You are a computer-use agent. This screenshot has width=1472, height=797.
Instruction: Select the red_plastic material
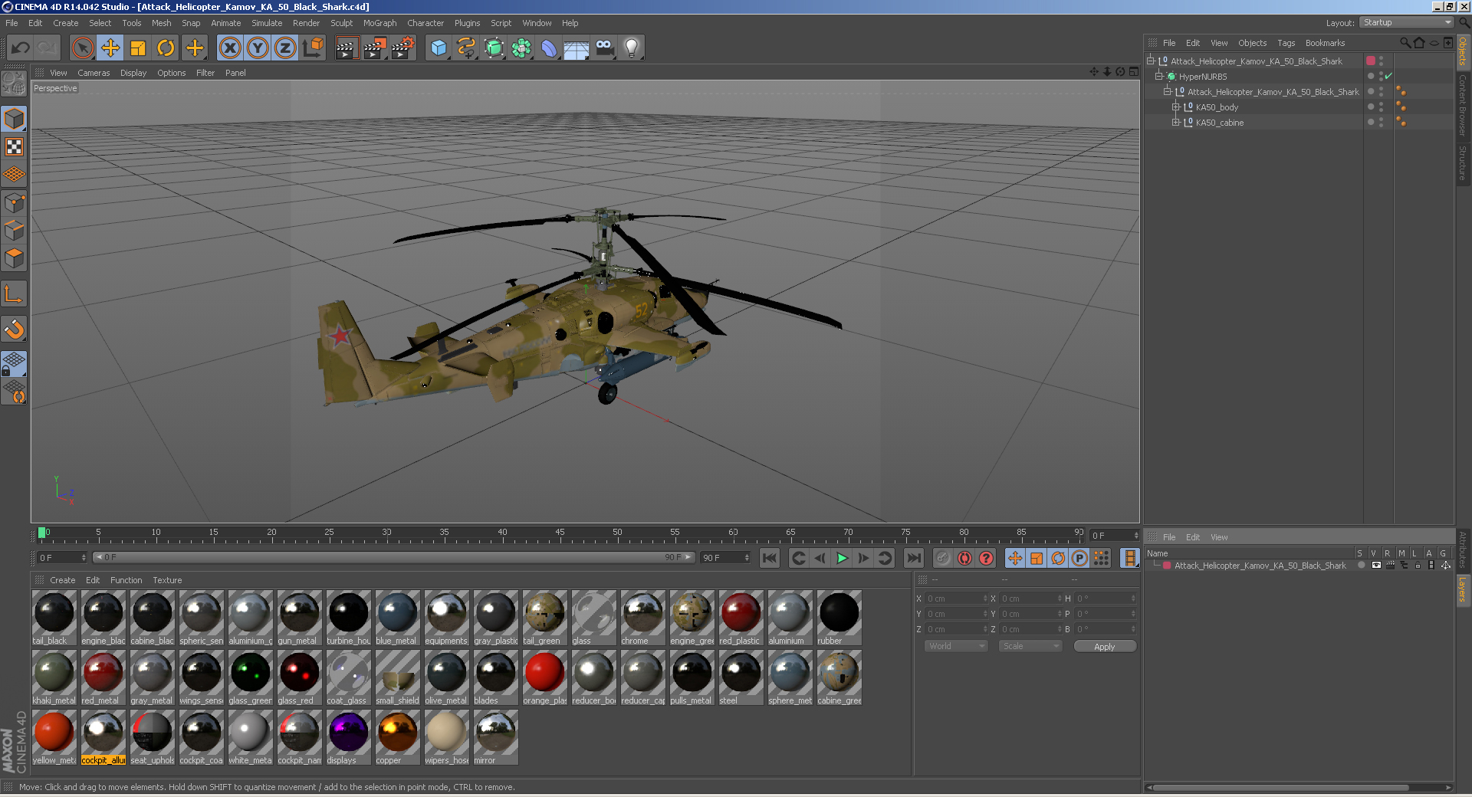741,618
